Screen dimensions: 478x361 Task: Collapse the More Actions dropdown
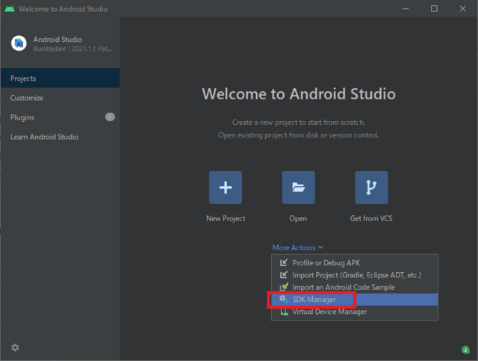coord(297,247)
